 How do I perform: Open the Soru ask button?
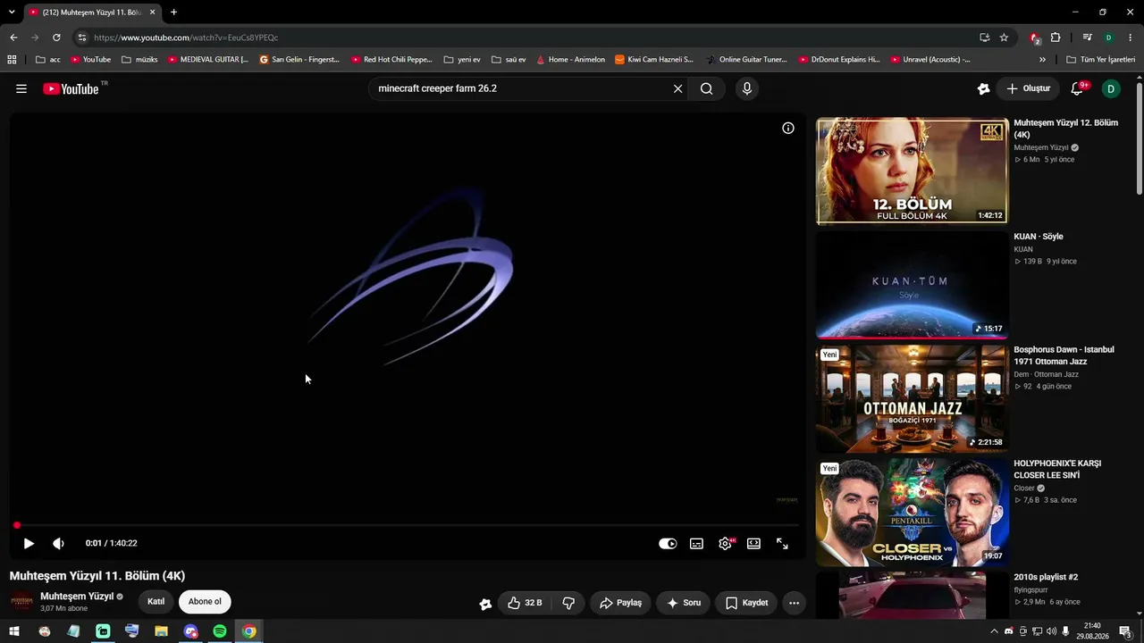(684, 603)
